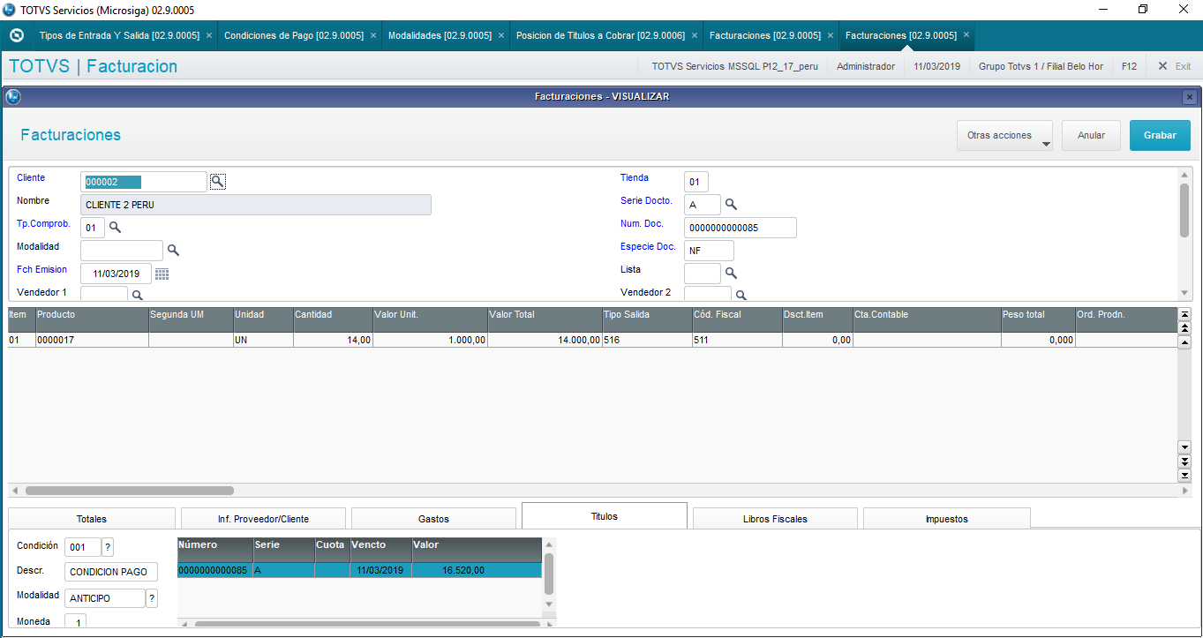Switch to Condiciones de Pago tab
The width and height of the screenshot is (1203, 638).
click(294, 35)
